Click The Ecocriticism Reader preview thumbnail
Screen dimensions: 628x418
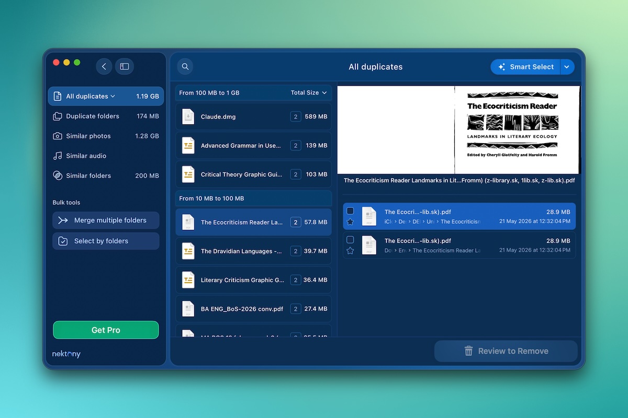tap(459, 130)
